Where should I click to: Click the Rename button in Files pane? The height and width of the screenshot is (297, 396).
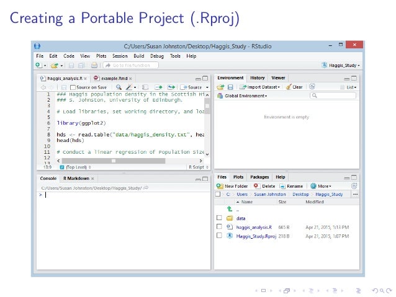point(291,186)
